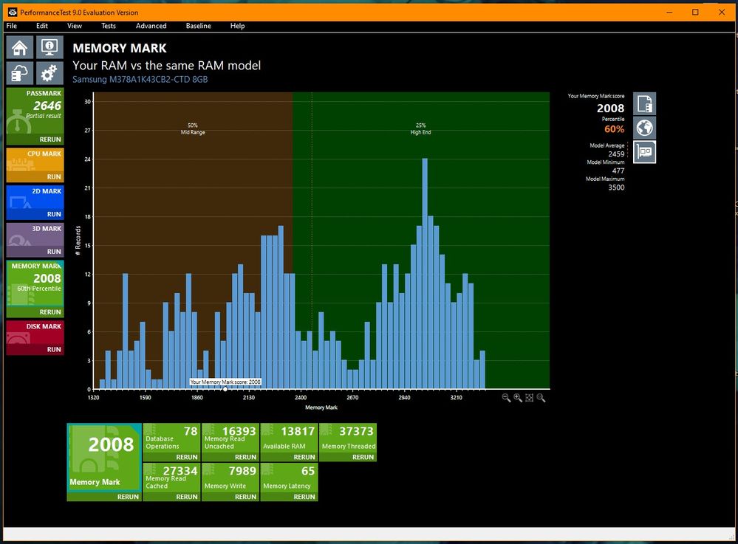Open the Baseline menu

[198, 26]
